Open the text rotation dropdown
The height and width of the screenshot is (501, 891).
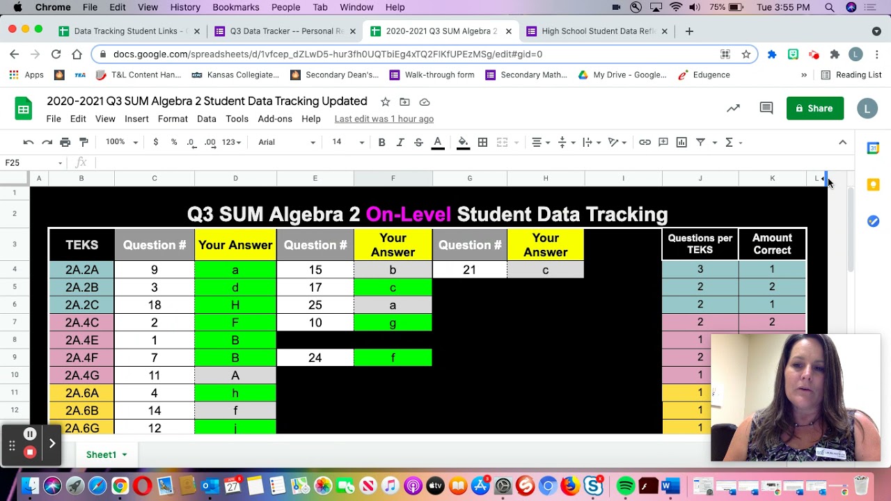point(617,142)
